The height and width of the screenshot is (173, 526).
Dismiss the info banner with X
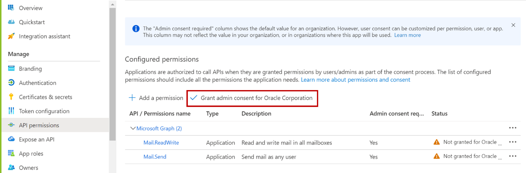(513, 25)
